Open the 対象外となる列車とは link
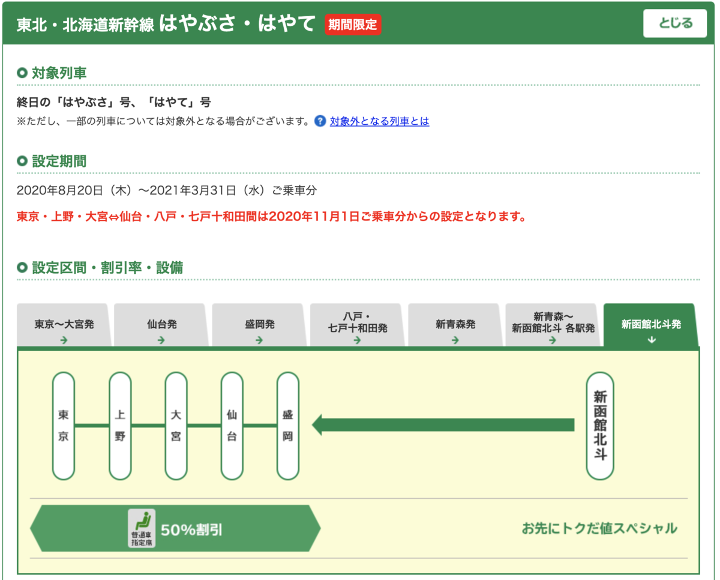 (x=379, y=121)
